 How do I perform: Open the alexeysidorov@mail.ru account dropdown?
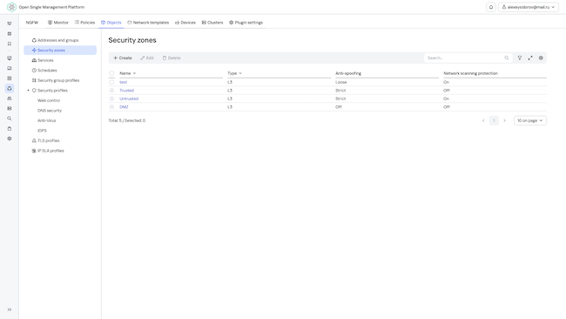[x=529, y=7]
